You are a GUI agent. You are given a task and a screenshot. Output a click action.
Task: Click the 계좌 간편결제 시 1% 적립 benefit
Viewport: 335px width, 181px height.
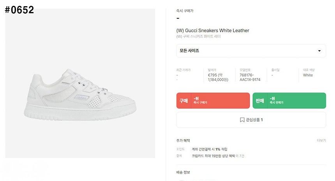point(209,149)
